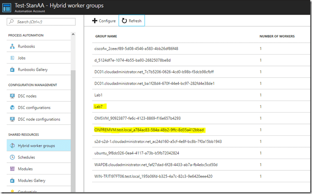The image size is (312, 194).
Task: Select the Lab1 worker group
Action: [98, 95]
